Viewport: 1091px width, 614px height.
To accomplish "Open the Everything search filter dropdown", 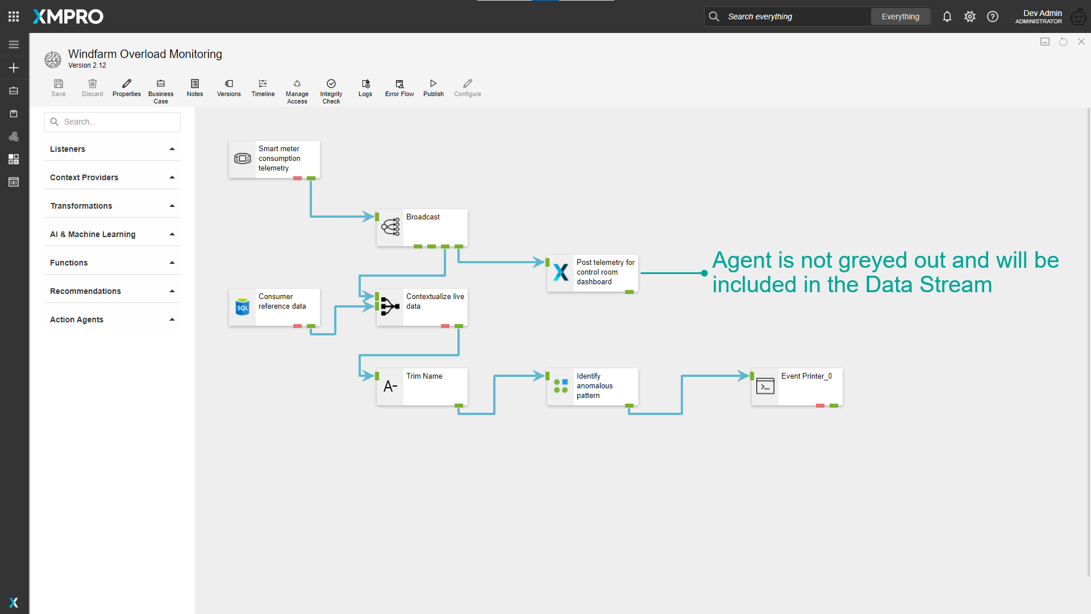I will coord(900,16).
